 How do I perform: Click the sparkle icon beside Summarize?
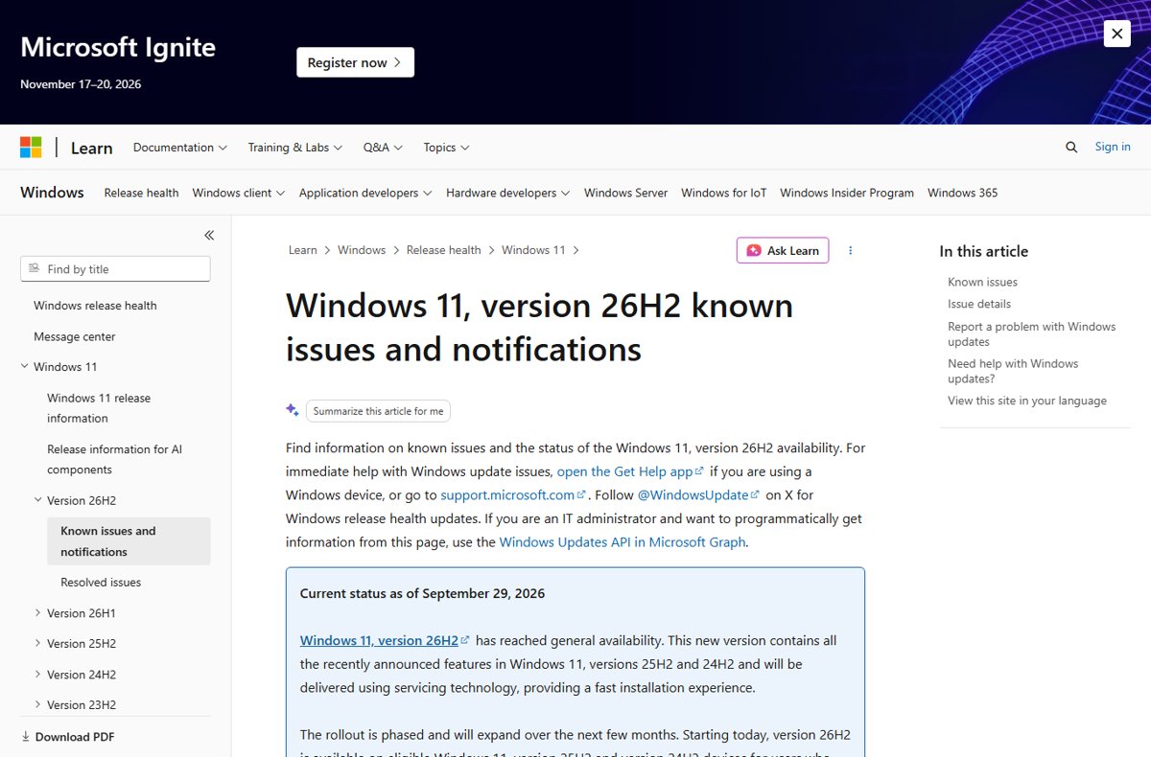pos(293,410)
